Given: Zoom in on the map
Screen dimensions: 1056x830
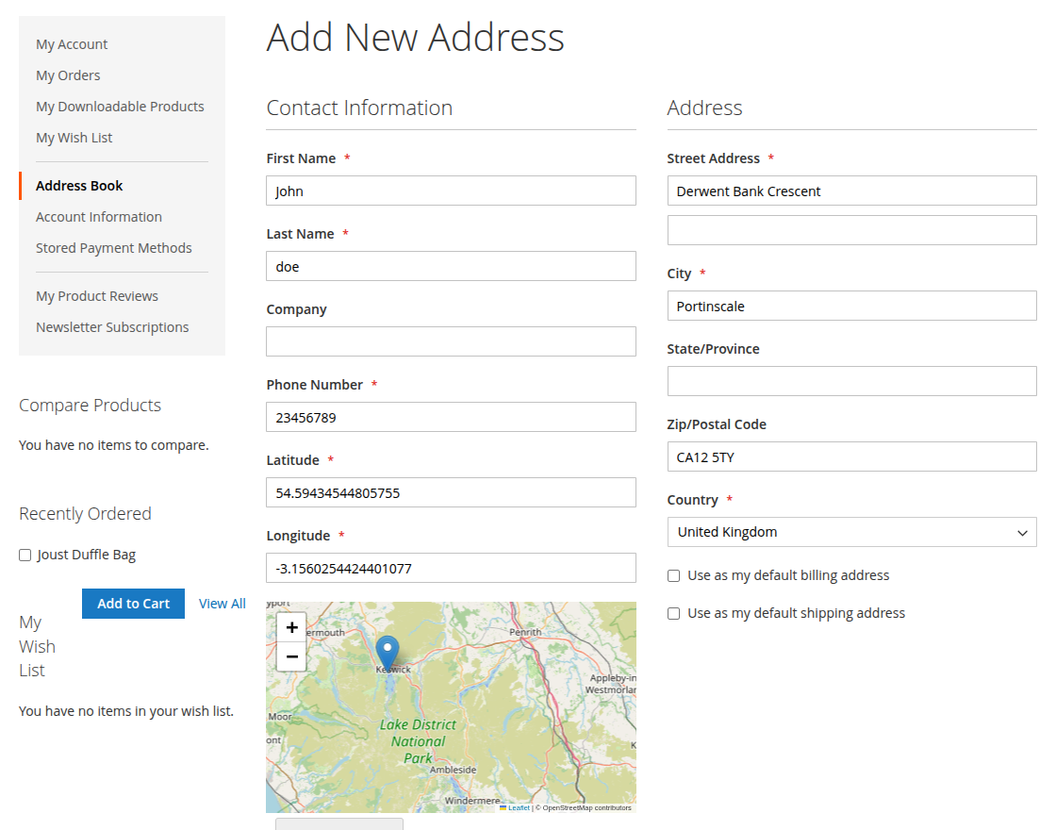Looking at the screenshot, I should tap(291, 628).
